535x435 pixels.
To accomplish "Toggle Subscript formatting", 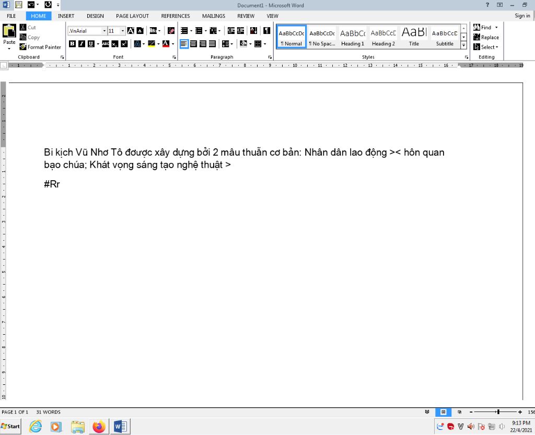I will tap(114, 44).
